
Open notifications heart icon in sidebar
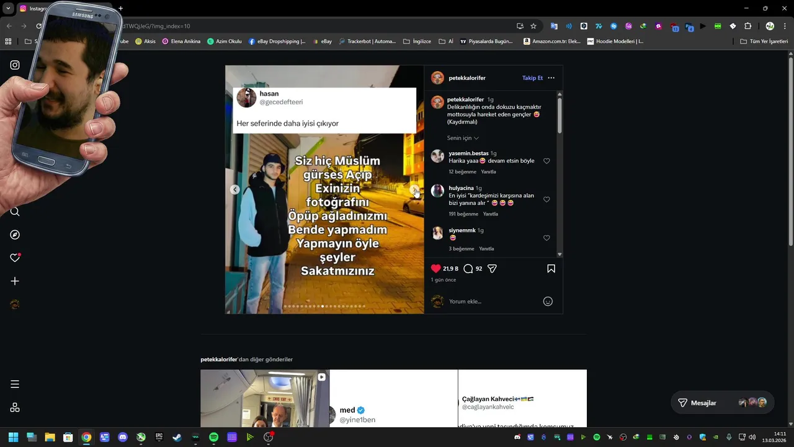15,258
